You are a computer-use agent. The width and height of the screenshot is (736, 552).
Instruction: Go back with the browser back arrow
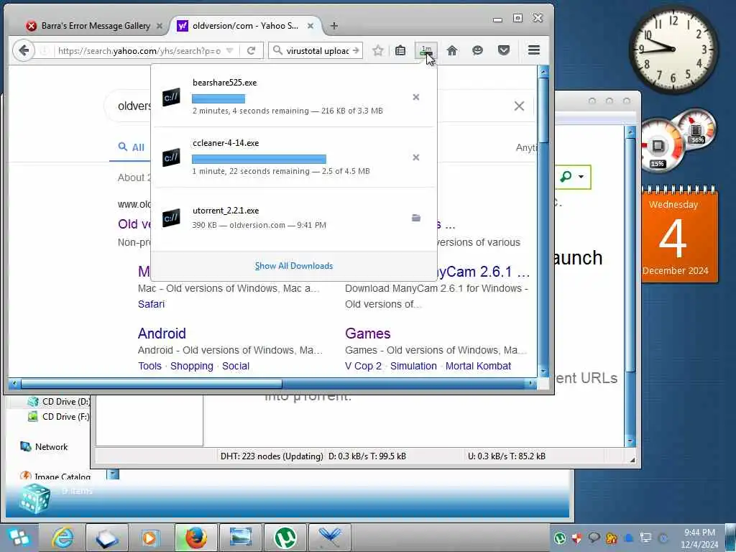tap(24, 50)
